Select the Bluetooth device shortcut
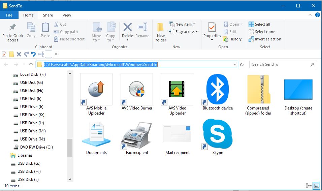Screen dimensions: 322x191 (218, 92)
